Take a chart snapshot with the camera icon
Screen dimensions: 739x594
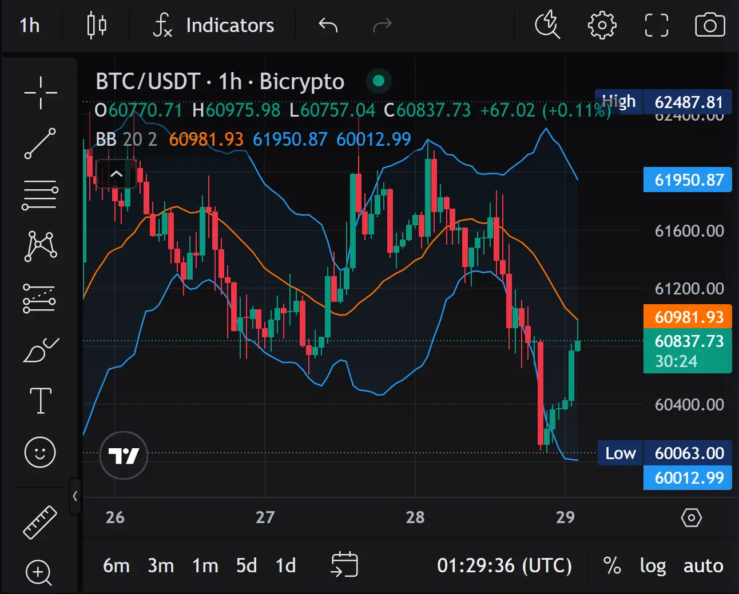tap(709, 25)
